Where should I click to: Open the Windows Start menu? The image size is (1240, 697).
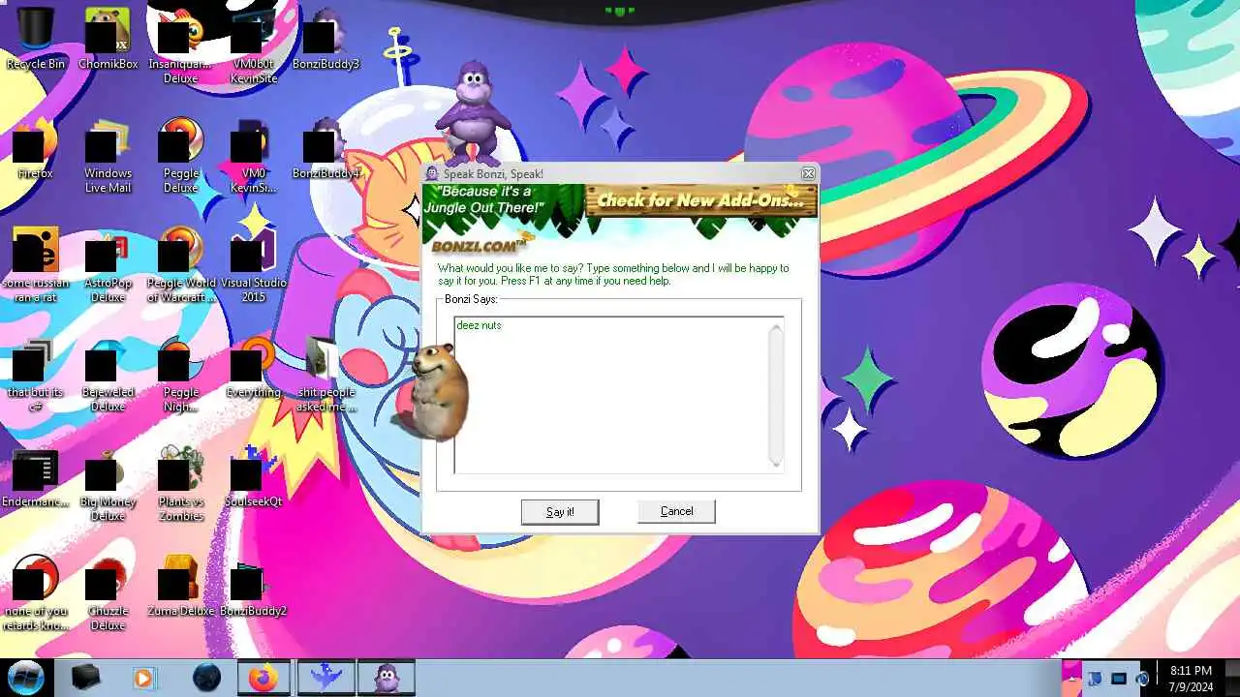pos(25,678)
